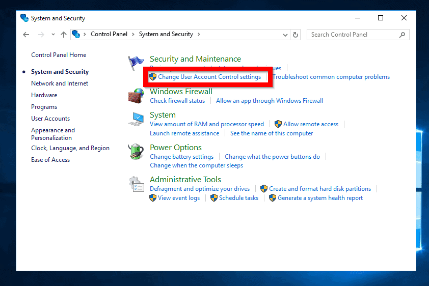Open Launch remote assistance link
429x286 pixels.
pos(184,133)
